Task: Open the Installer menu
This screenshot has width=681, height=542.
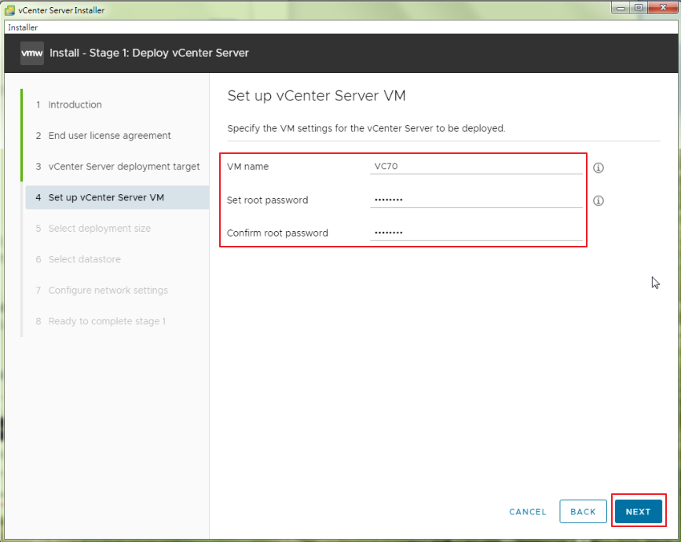Action: pos(23,27)
